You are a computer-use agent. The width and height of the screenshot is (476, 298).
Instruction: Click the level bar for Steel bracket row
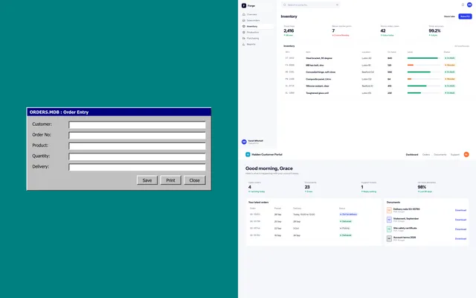424,58
